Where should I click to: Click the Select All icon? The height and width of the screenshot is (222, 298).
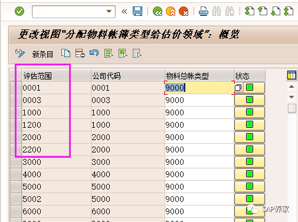pos(109,54)
